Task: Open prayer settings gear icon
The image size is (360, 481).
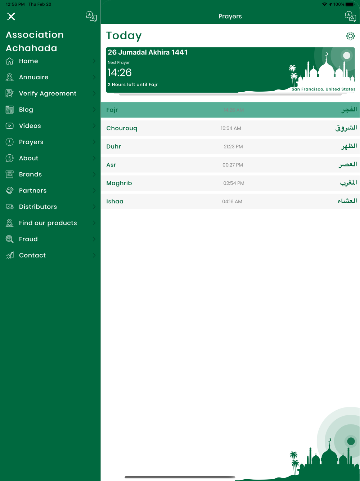Action: coord(350,36)
